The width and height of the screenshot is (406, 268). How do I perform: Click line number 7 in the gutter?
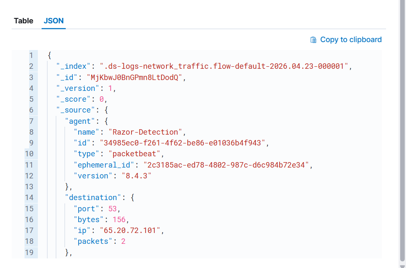click(x=31, y=121)
